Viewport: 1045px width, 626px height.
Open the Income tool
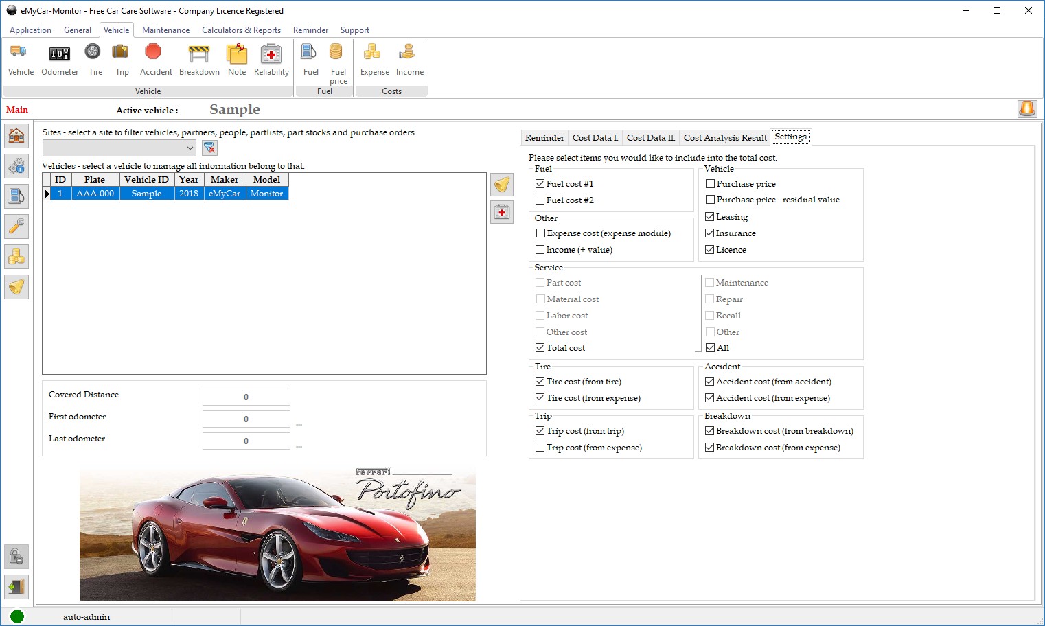[x=409, y=58]
